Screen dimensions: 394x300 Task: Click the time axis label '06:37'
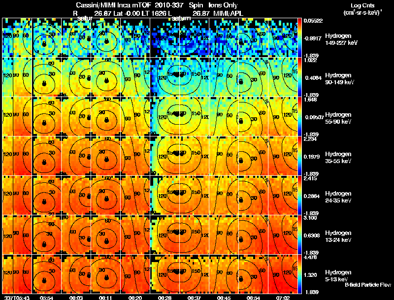(x=194, y=298)
